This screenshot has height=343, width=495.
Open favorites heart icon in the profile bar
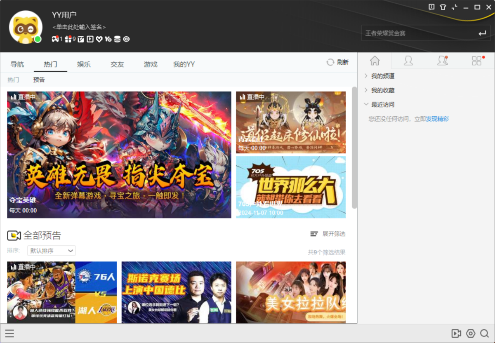(99, 39)
